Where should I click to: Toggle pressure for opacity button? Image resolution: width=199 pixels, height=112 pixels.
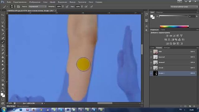67,7
